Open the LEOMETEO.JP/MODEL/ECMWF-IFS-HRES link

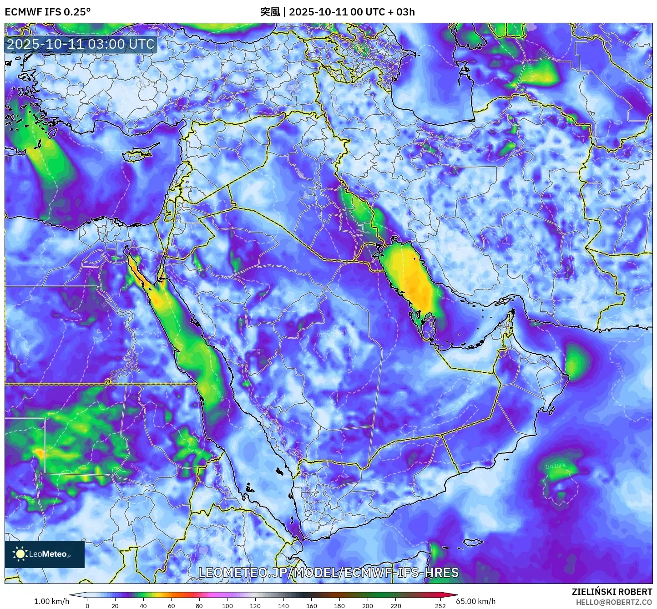click(x=328, y=572)
